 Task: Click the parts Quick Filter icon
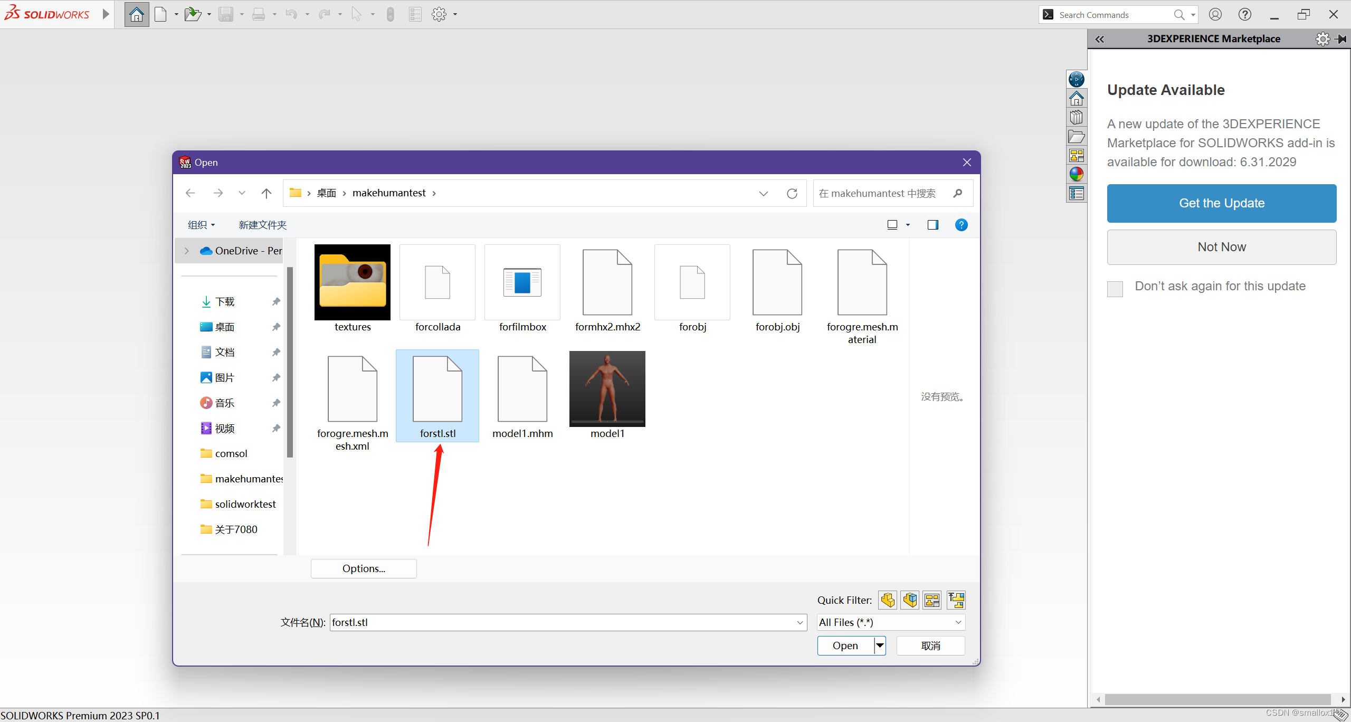887,600
